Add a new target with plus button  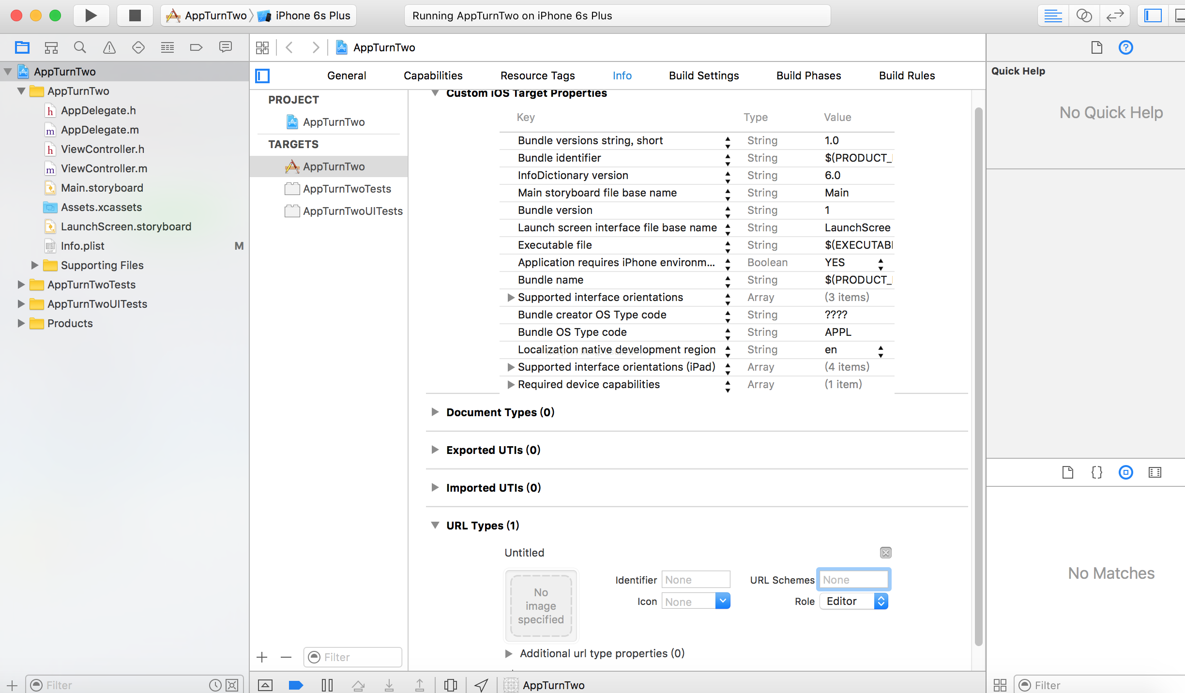coord(262,657)
